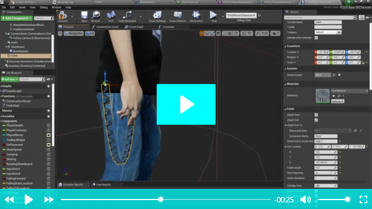Toggle OnPavement variable visibility
Screen dimensions: 372x209
(48, 145)
